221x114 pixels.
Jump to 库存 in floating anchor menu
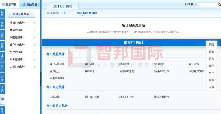(x=212, y=66)
